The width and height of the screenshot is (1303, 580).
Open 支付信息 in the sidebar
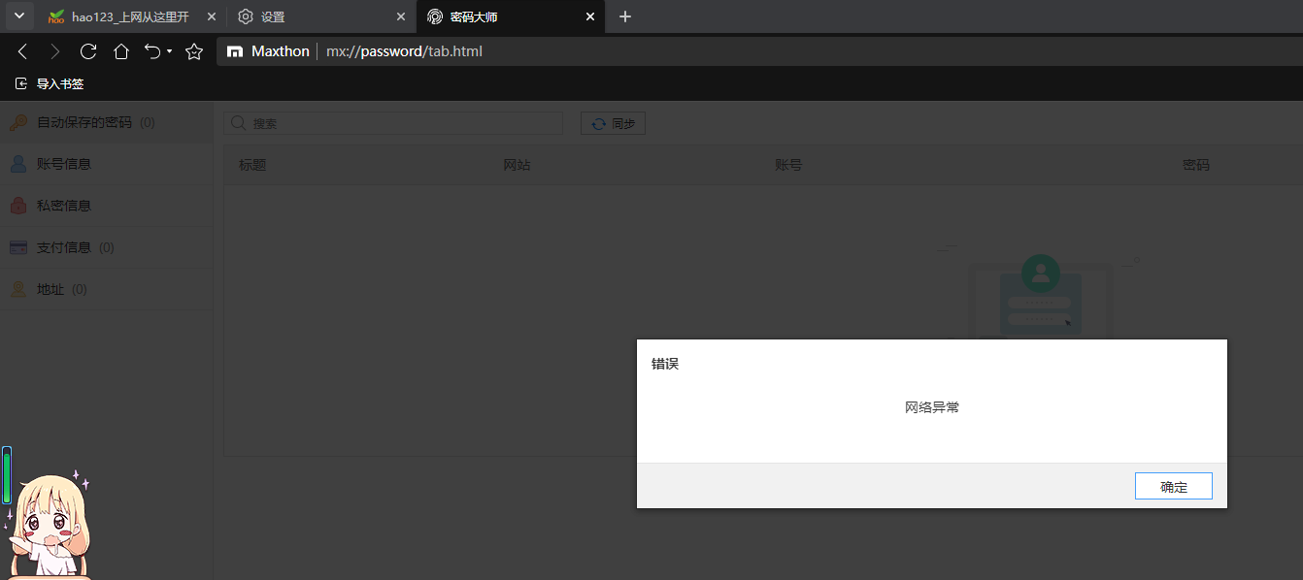(64, 247)
